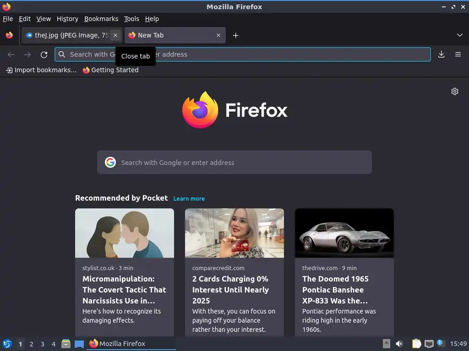Open the Micromanipulation article thumbnail
This screenshot has width=469, height=351.
[x=125, y=233]
